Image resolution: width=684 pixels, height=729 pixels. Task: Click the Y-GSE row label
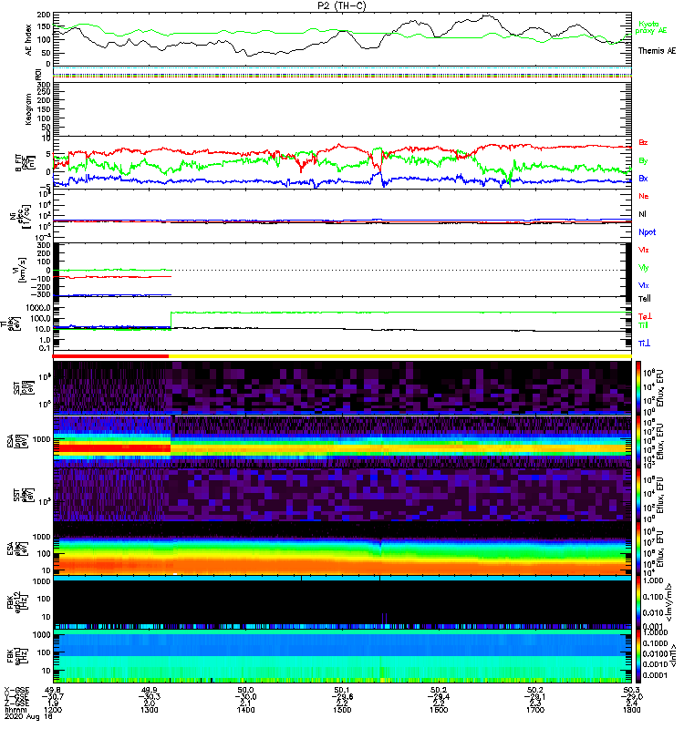pos(16,696)
